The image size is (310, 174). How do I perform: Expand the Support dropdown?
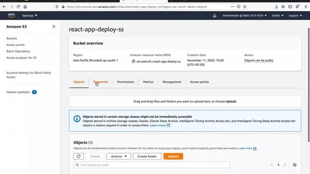pos(295,15)
